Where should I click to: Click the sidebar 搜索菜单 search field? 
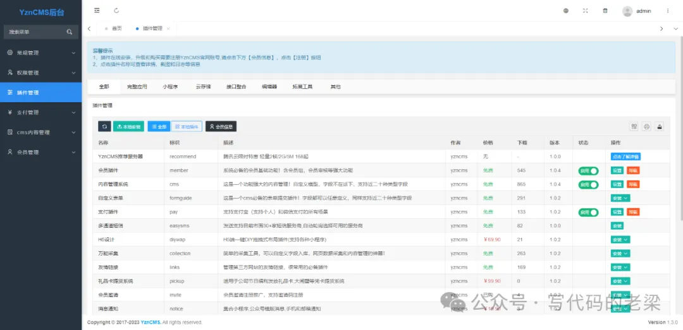pos(35,32)
